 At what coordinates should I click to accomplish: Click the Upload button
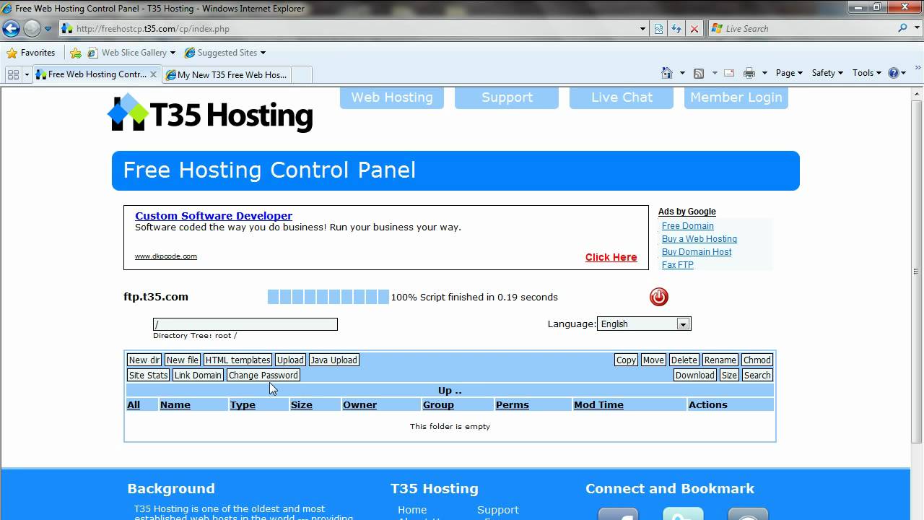pos(290,360)
